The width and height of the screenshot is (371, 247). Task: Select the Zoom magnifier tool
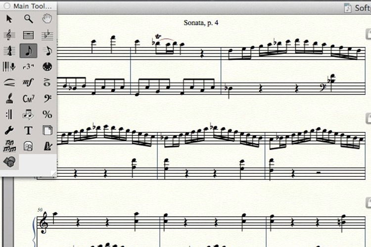point(28,19)
